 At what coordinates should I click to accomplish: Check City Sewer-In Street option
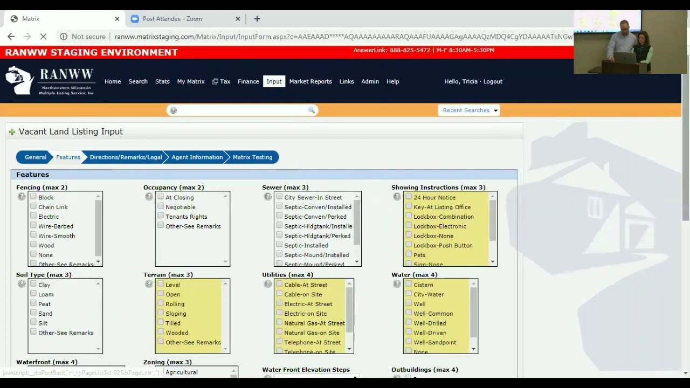tap(279, 197)
